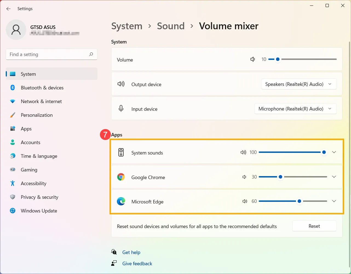This screenshot has height=274, width=351.
Task: Expand Google Chrome volume options
Action: tap(334, 177)
